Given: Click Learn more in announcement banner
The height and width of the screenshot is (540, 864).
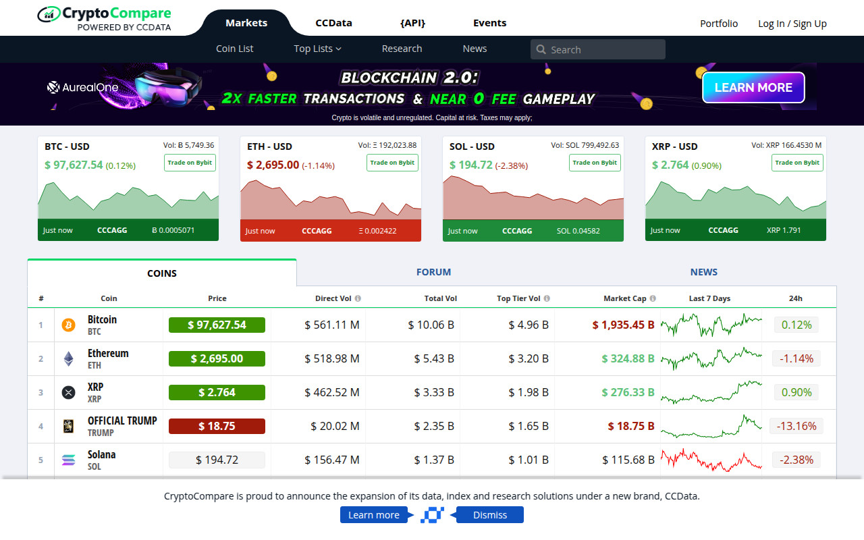Looking at the screenshot, I should coord(374,515).
